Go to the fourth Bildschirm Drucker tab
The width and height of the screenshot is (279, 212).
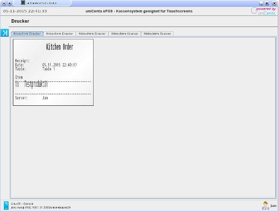pyautogui.click(x=124, y=33)
